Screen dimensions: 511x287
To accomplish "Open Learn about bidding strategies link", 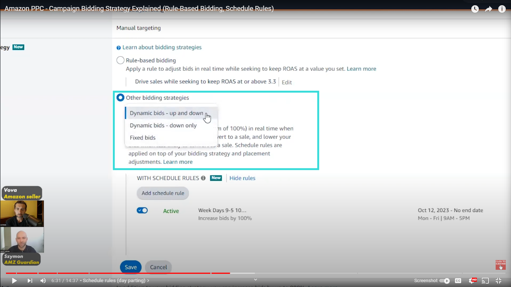I will point(162,48).
